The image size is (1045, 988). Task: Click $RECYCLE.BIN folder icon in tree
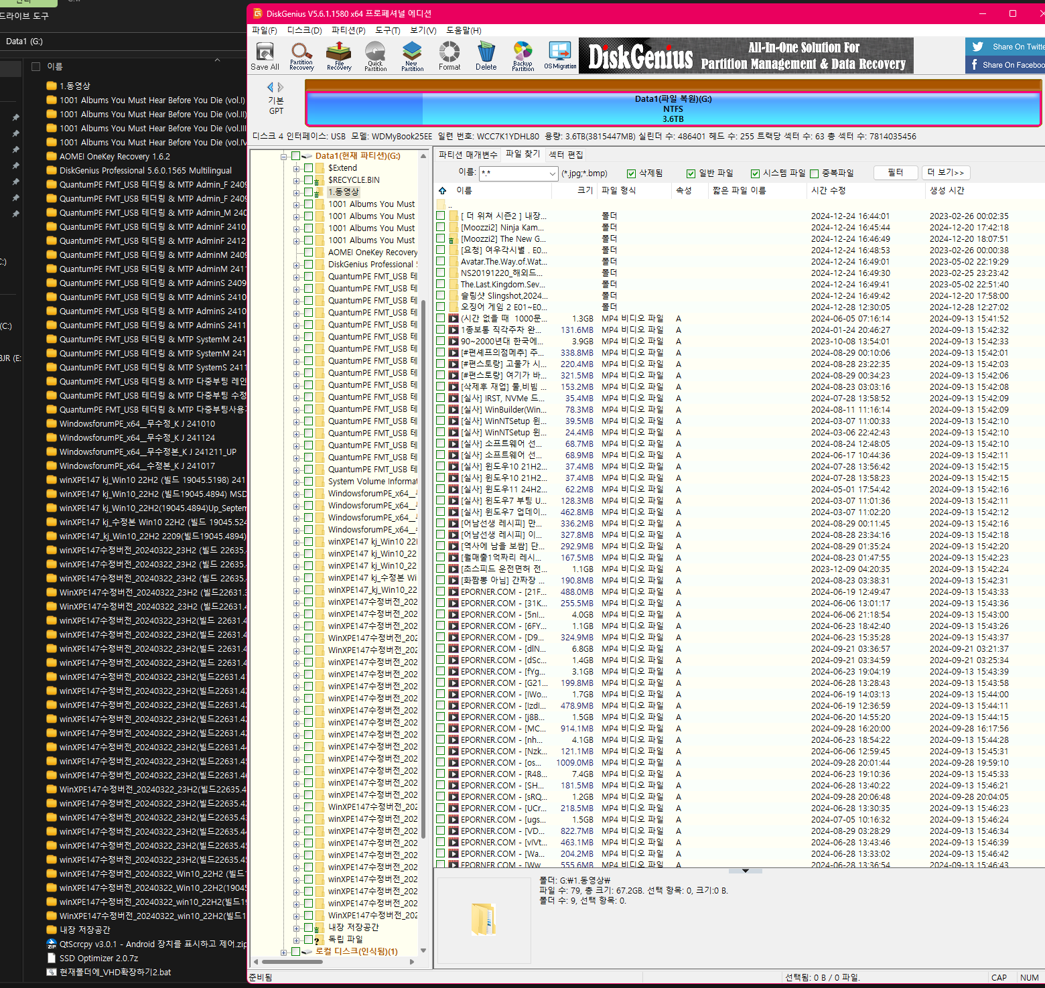point(320,180)
